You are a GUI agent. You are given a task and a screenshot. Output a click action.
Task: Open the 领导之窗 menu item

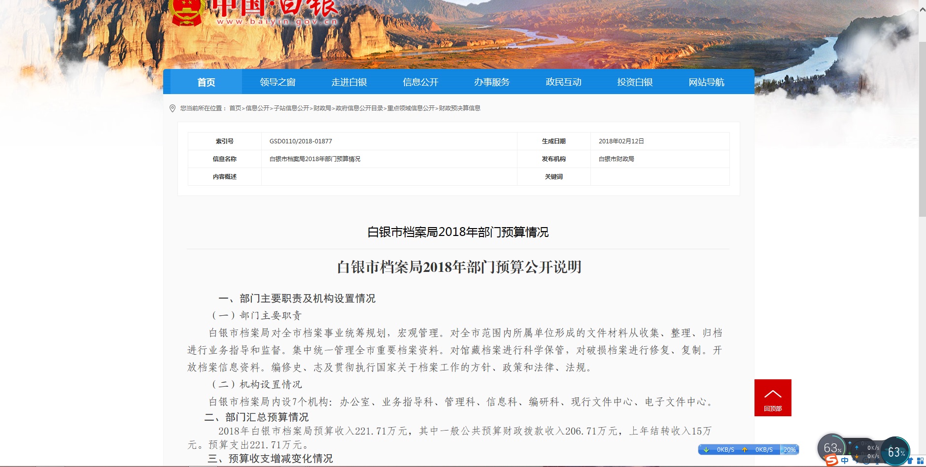click(277, 82)
